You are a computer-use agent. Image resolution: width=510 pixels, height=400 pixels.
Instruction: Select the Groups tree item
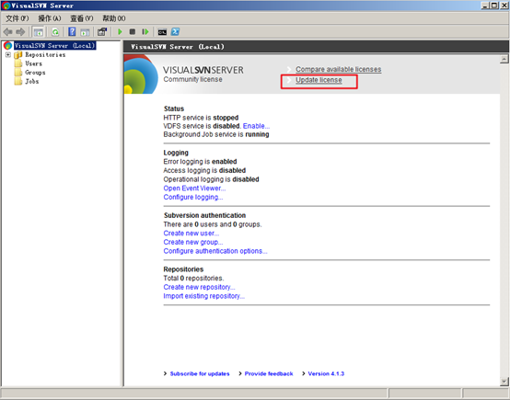click(x=35, y=72)
